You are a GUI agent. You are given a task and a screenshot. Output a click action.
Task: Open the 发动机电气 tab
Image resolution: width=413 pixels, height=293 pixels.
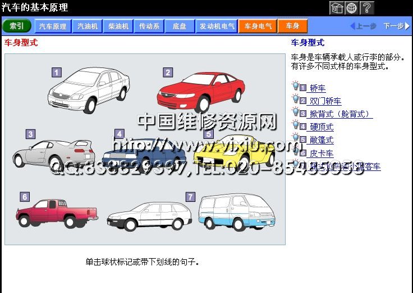point(217,26)
